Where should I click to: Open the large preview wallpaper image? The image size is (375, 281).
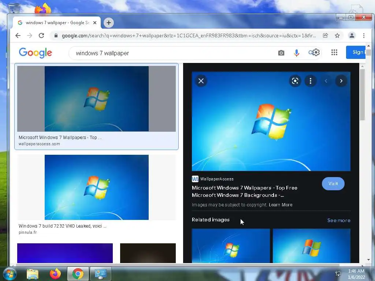[271, 121]
